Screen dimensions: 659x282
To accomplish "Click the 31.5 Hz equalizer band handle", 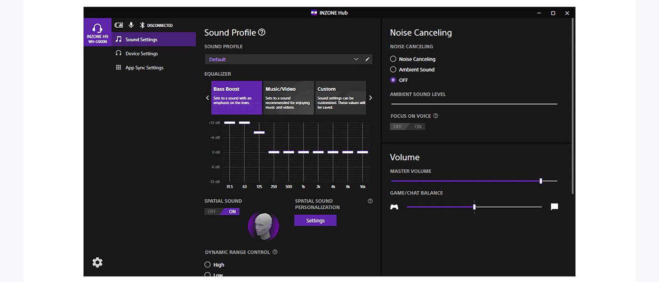I will [230, 123].
